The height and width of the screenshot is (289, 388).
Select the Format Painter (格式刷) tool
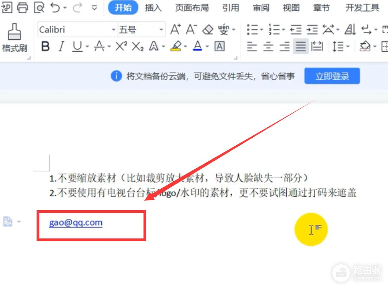click(x=14, y=37)
